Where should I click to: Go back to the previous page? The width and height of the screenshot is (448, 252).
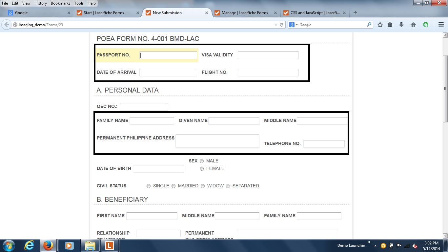click(x=7, y=25)
